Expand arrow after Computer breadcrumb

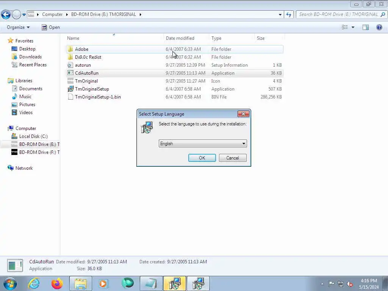coord(67,15)
